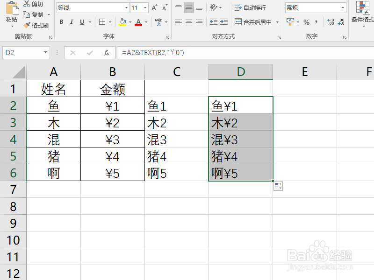Click Decrease Font Size small A icon
374x280 pixels.
165,8
